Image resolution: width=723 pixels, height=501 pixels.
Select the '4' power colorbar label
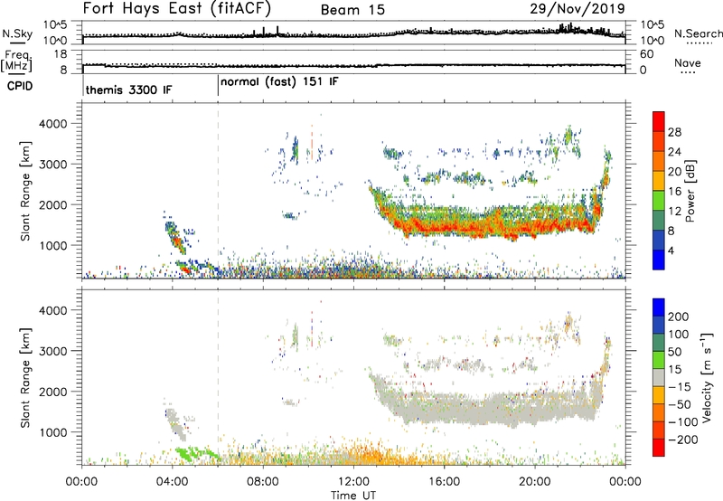[x=671, y=250]
